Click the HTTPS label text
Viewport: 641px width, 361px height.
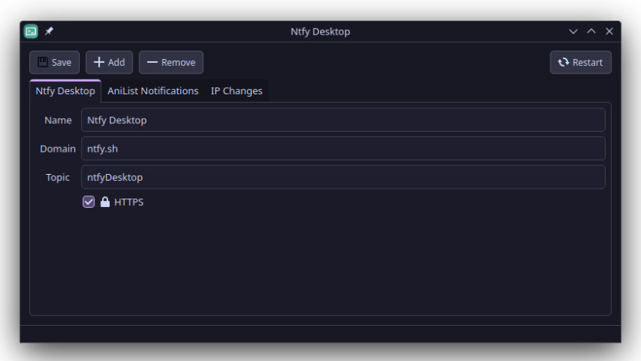tap(129, 202)
